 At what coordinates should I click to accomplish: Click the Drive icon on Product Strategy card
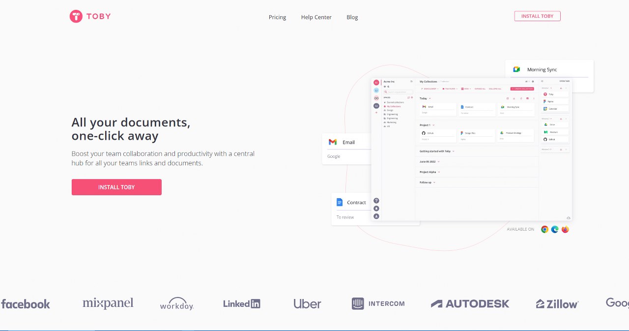pos(502,133)
